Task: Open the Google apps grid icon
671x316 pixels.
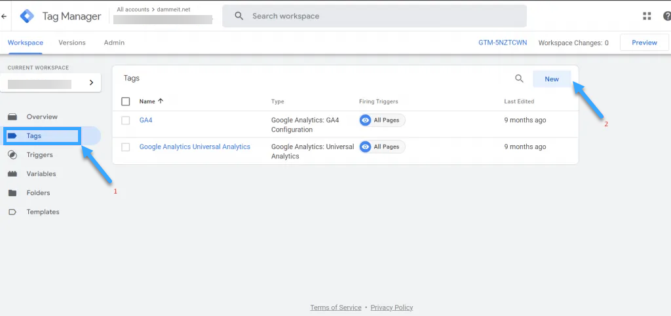Action: [x=647, y=16]
